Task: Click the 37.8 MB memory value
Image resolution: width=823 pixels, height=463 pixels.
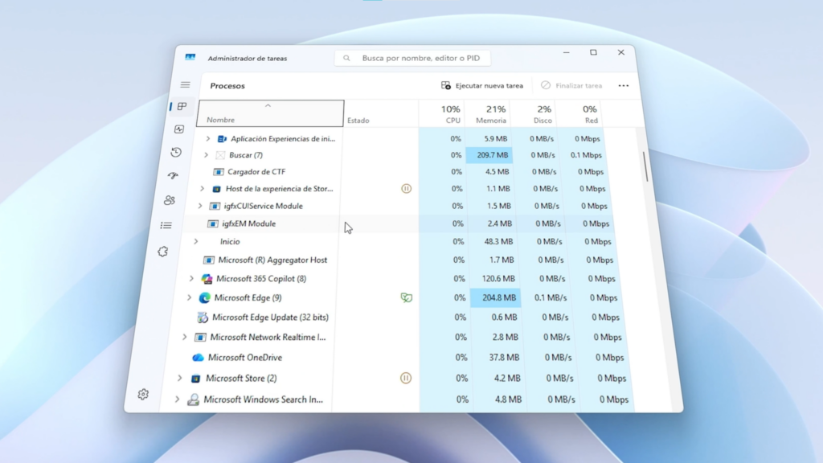Action: (504, 358)
